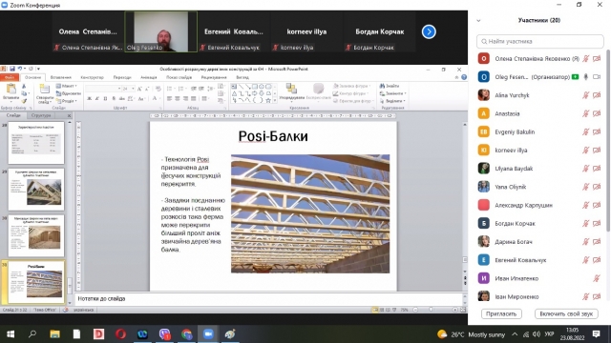This screenshot has width=611, height=343.
Task: Click the Bold formatting icon in the ribbon
Action: coord(89,99)
